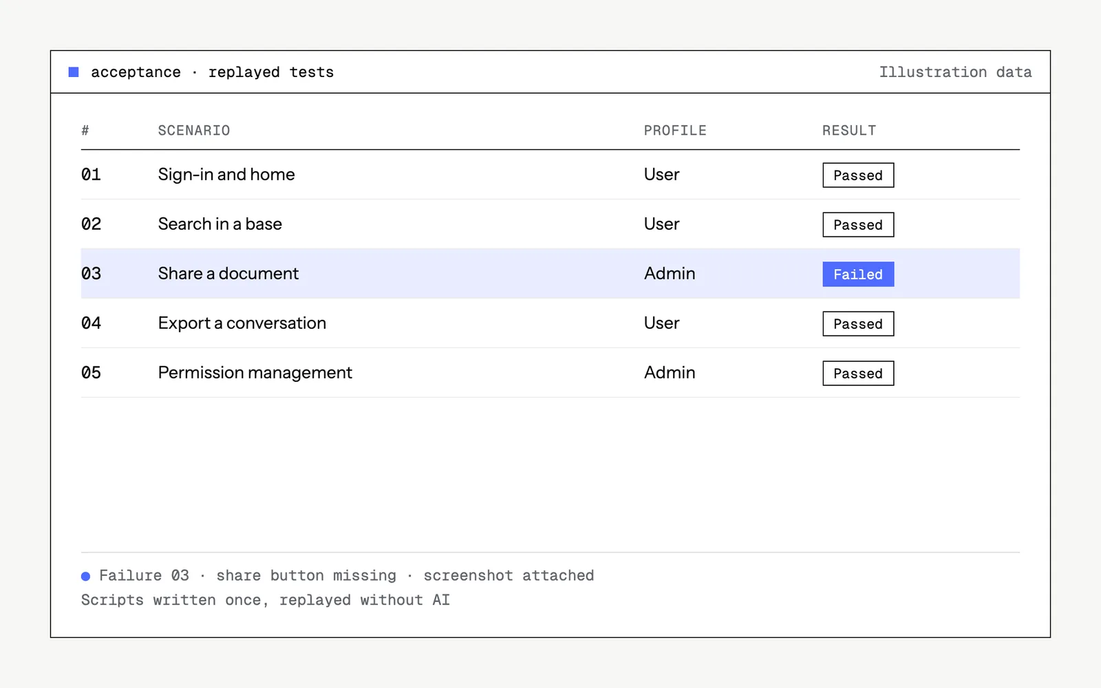Select the title "acceptance · replayed tests"
1101x688 pixels.
tap(212, 72)
